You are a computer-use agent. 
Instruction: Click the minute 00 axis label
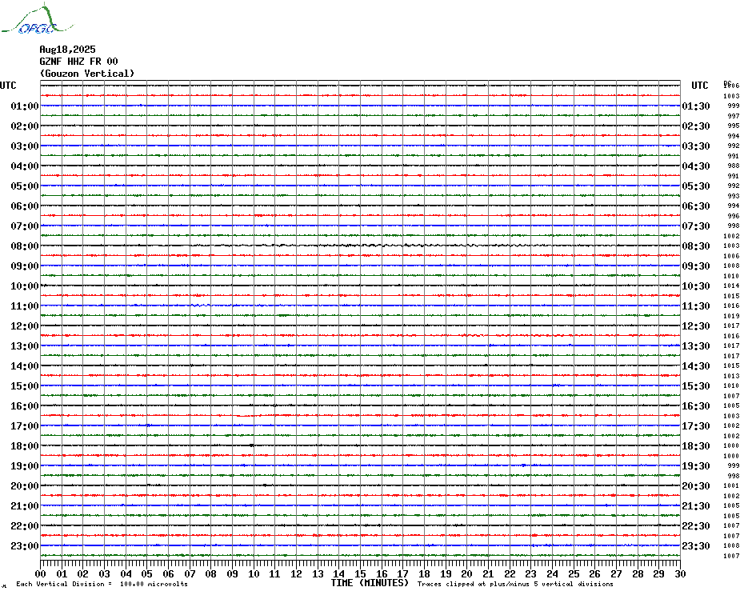40,574
